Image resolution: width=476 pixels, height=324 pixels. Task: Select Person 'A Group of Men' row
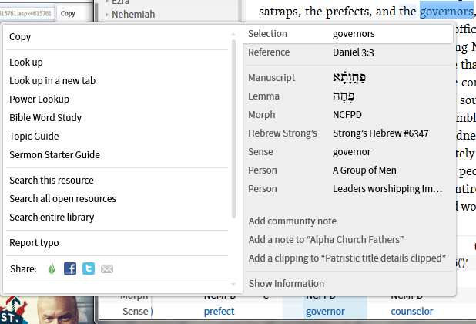tap(349, 170)
